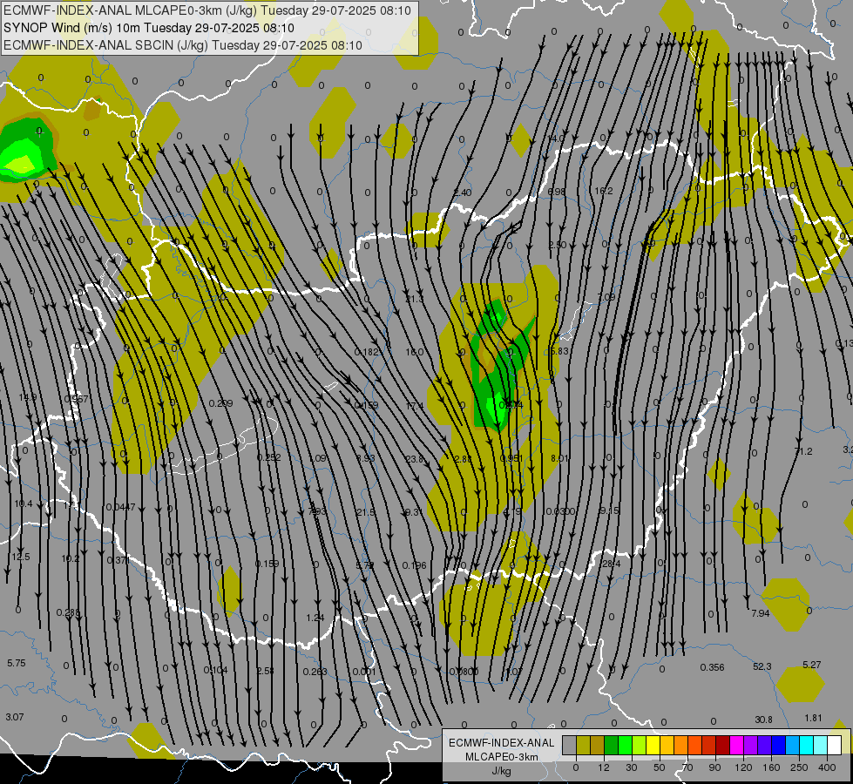
Task: Click the map value '5.83'
Action: click(x=559, y=351)
